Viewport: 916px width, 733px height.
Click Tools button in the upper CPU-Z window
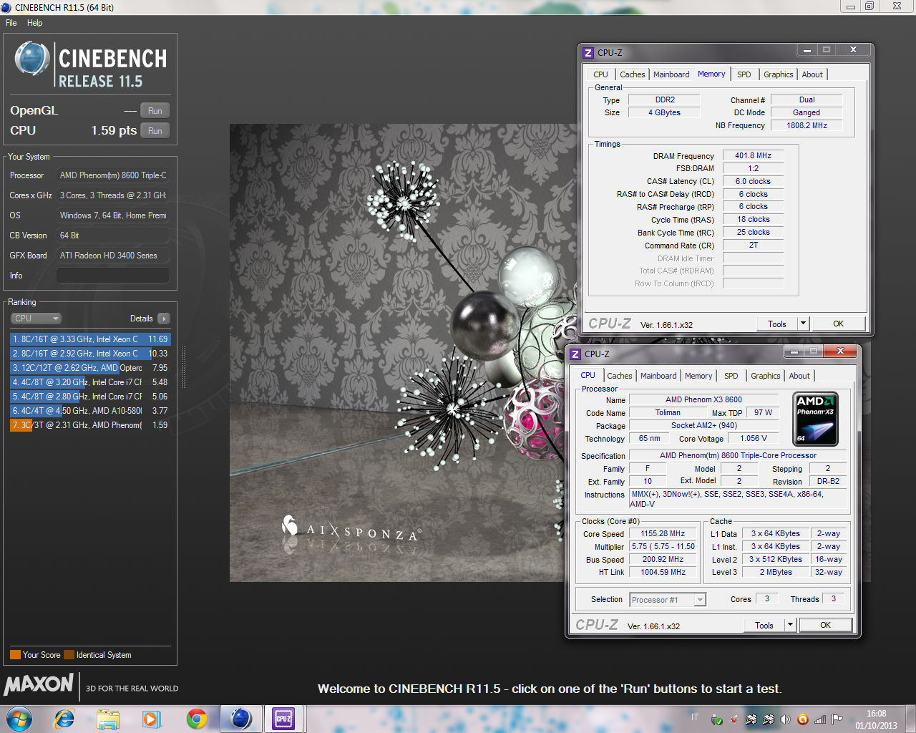click(x=777, y=324)
